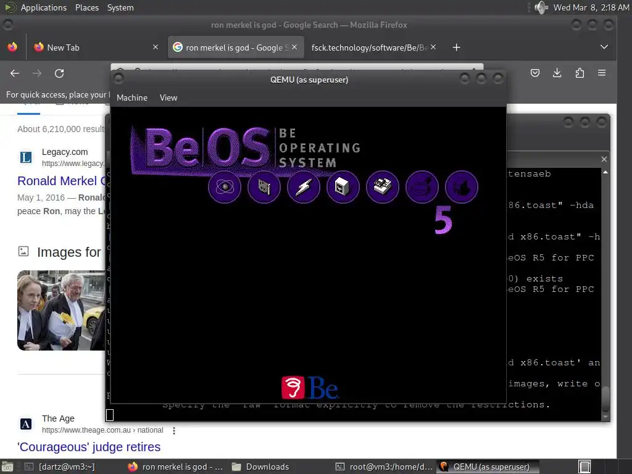Viewport: 632px width, 474px height.
Task: Go forward in Firefox
Action: pyautogui.click(x=37, y=73)
